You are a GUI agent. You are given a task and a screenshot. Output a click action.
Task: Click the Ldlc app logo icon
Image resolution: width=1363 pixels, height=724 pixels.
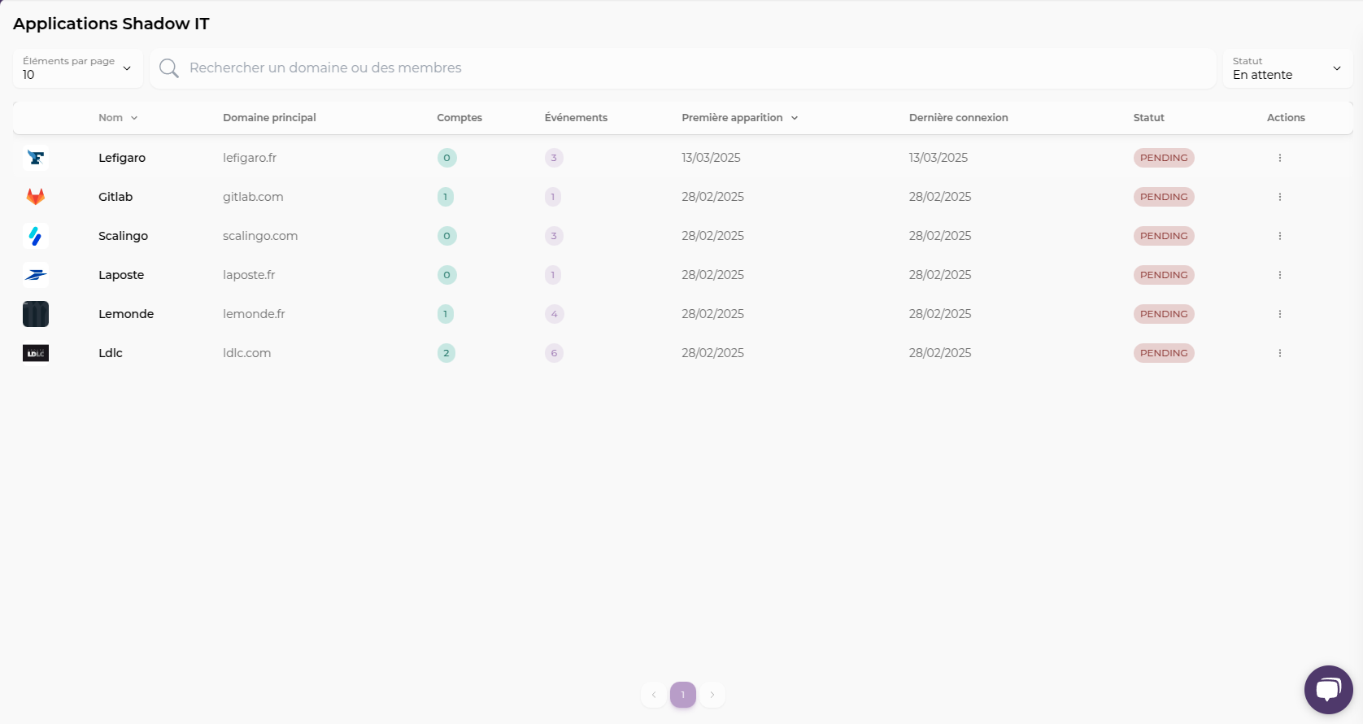(x=36, y=353)
